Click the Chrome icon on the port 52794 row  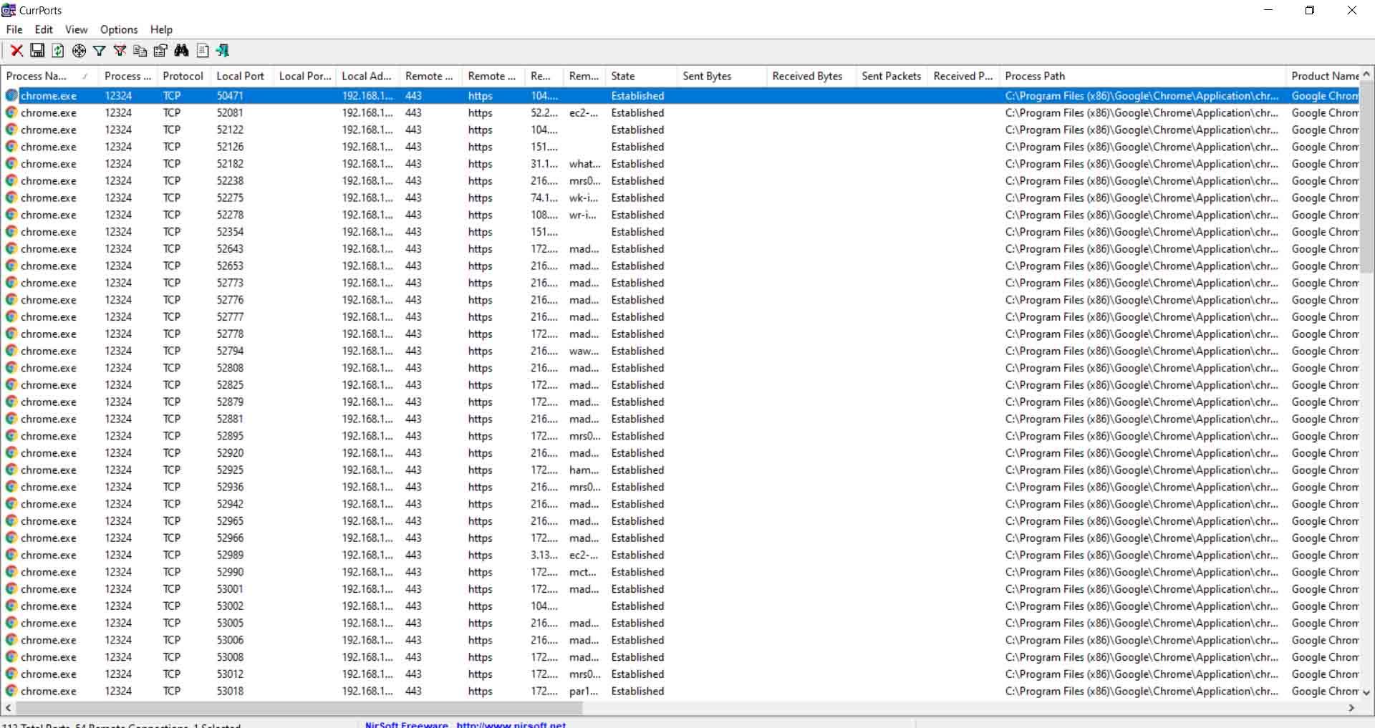coord(11,351)
